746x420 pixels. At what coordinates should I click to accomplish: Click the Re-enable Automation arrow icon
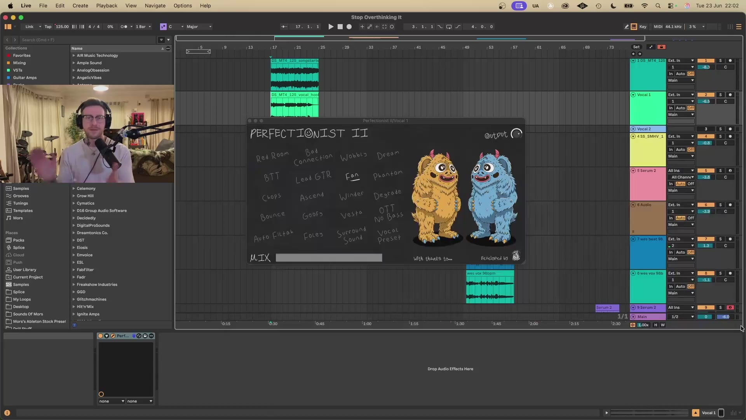coord(377,27)
